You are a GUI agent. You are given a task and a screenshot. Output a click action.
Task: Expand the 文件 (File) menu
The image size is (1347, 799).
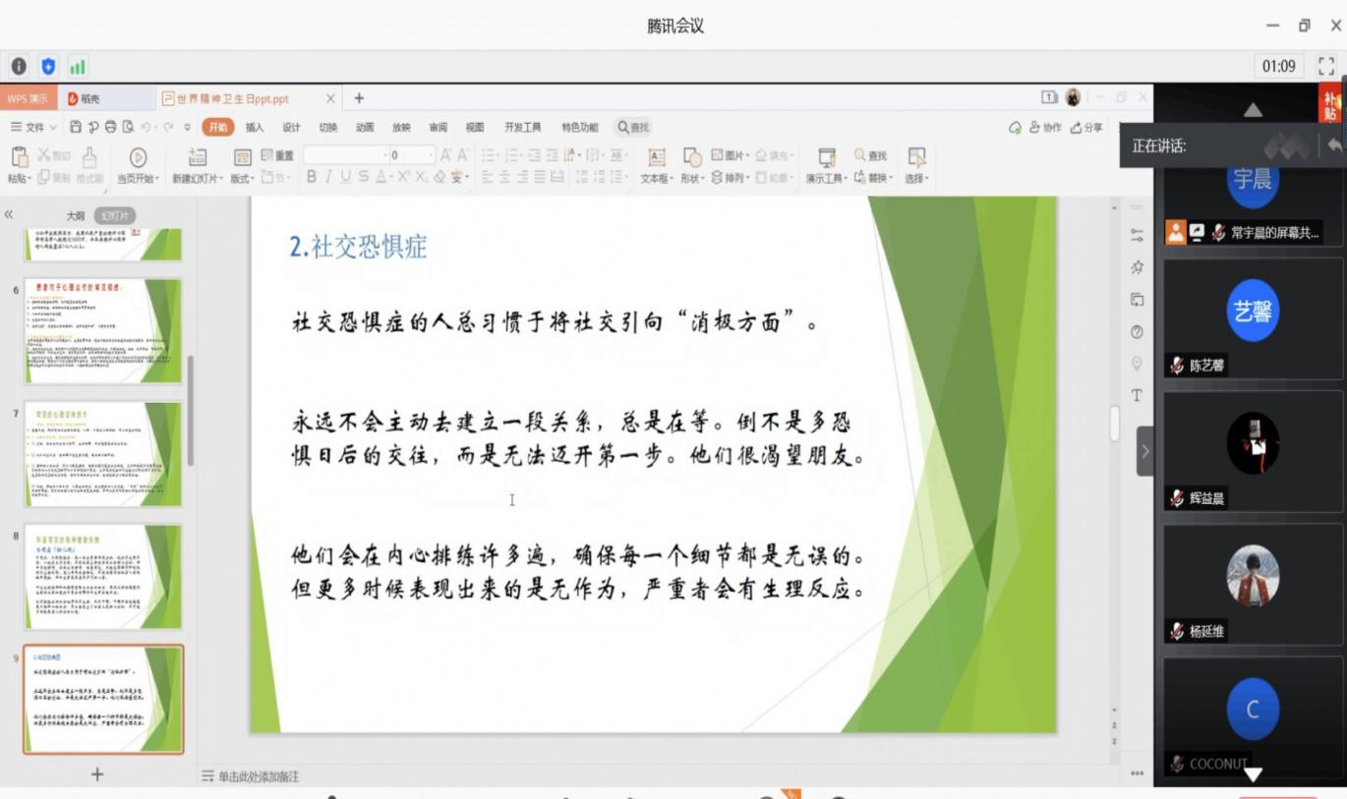click(34, 128)
